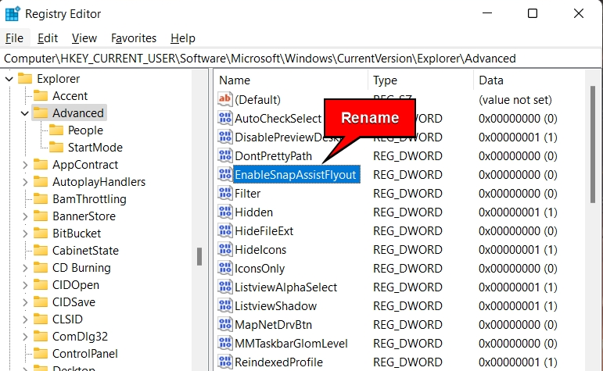The height and width of the screenshot is (371, 603).
Task: Collapse the Explorer key
Action: click(x=9, y=79)
